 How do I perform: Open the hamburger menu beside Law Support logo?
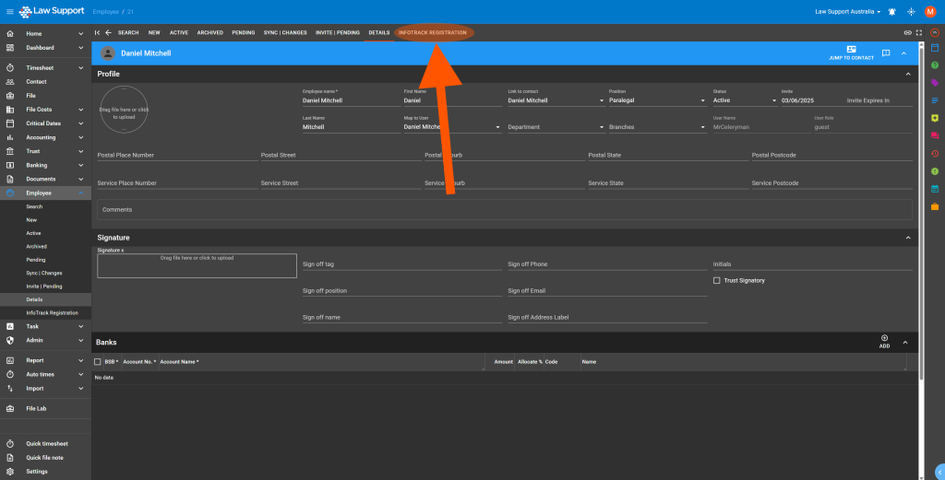[9, 11]
